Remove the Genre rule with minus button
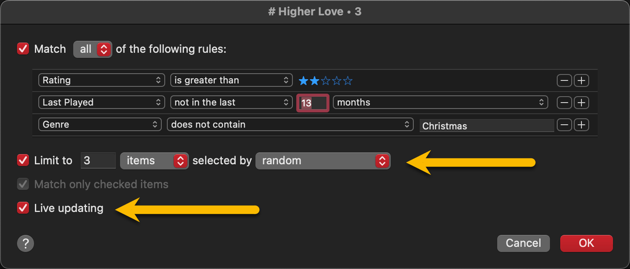 pos(564,125)
